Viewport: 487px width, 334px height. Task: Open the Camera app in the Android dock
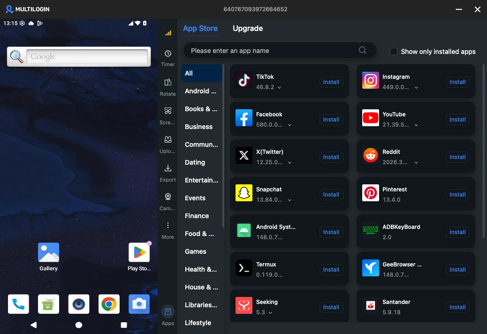[x=139, y=304]
